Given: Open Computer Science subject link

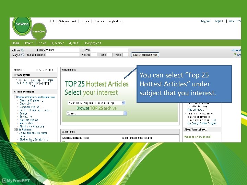Looking at the screenshot, I should click(x=30, y=107).
